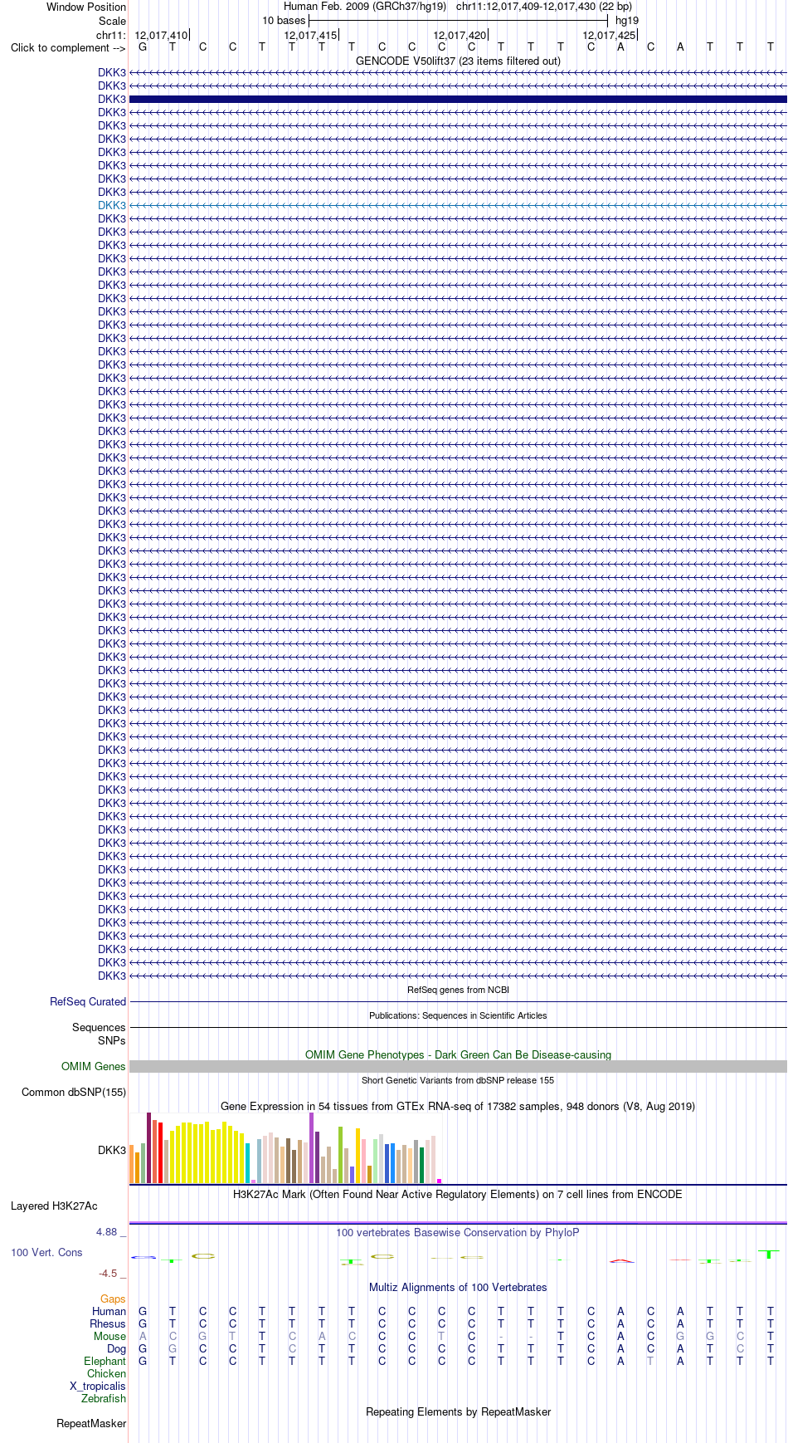
Task: Click the "Click to complement -->" label
Action: coord(68,47)
